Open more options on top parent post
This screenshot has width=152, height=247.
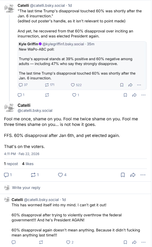(x=143, y=95)
